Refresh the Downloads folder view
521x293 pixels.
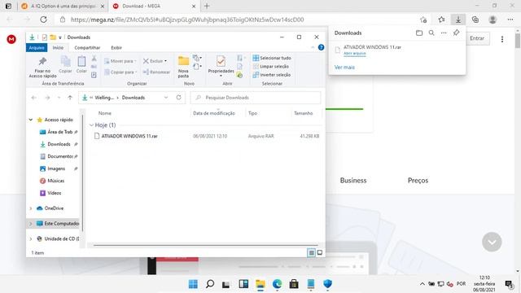click(x=178, y=98)
